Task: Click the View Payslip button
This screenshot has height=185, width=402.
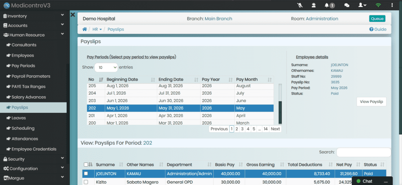Action: [x=371, y=102]
